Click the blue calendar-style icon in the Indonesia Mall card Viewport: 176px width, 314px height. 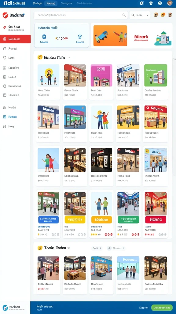tap(44, 37)
